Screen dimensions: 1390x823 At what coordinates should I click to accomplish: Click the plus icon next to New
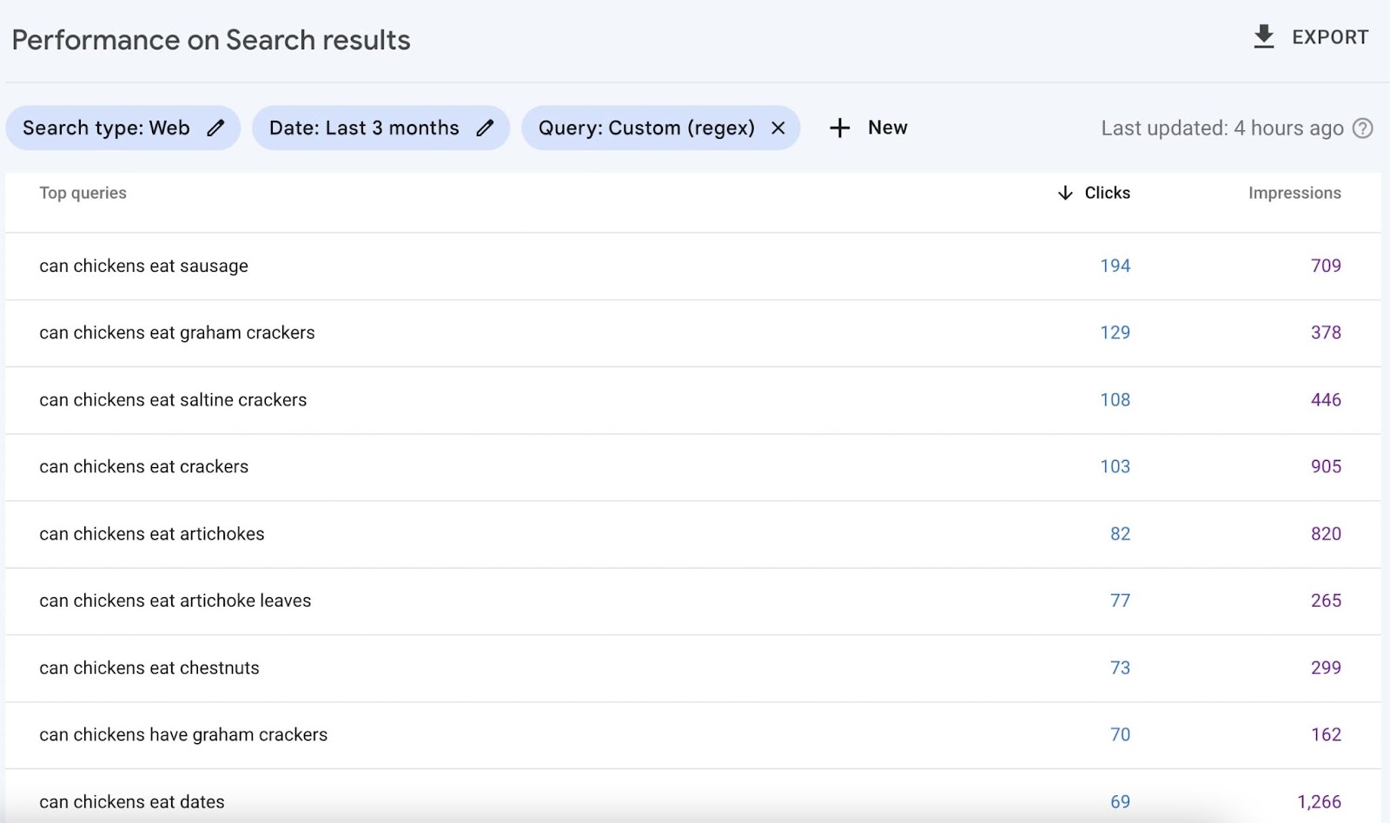tap(839, 128)
